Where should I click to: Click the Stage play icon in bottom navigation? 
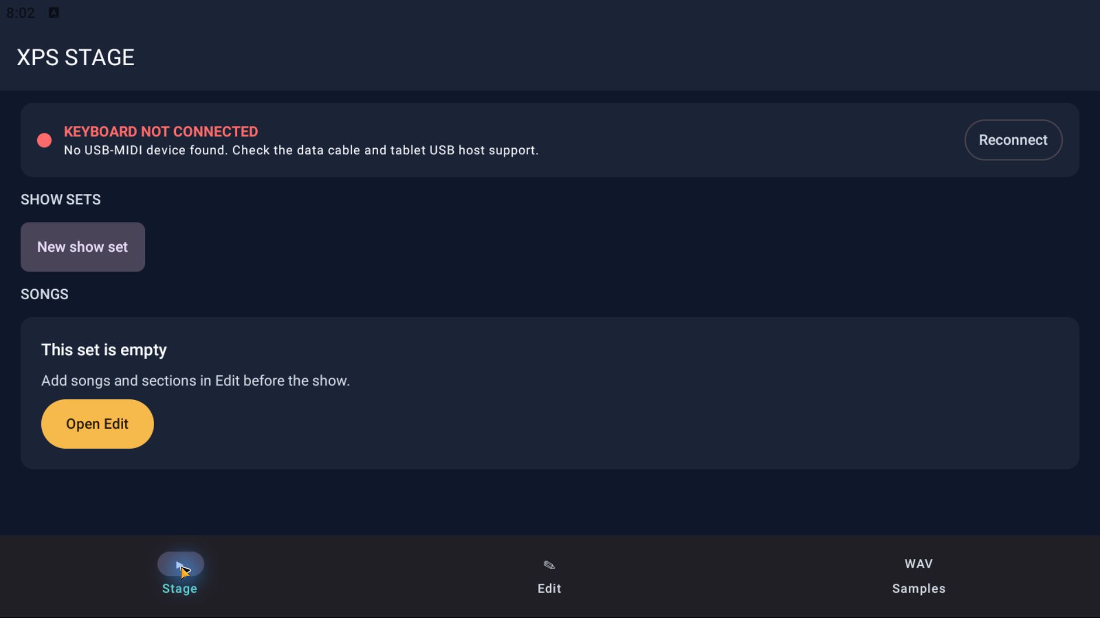(180, 564)
